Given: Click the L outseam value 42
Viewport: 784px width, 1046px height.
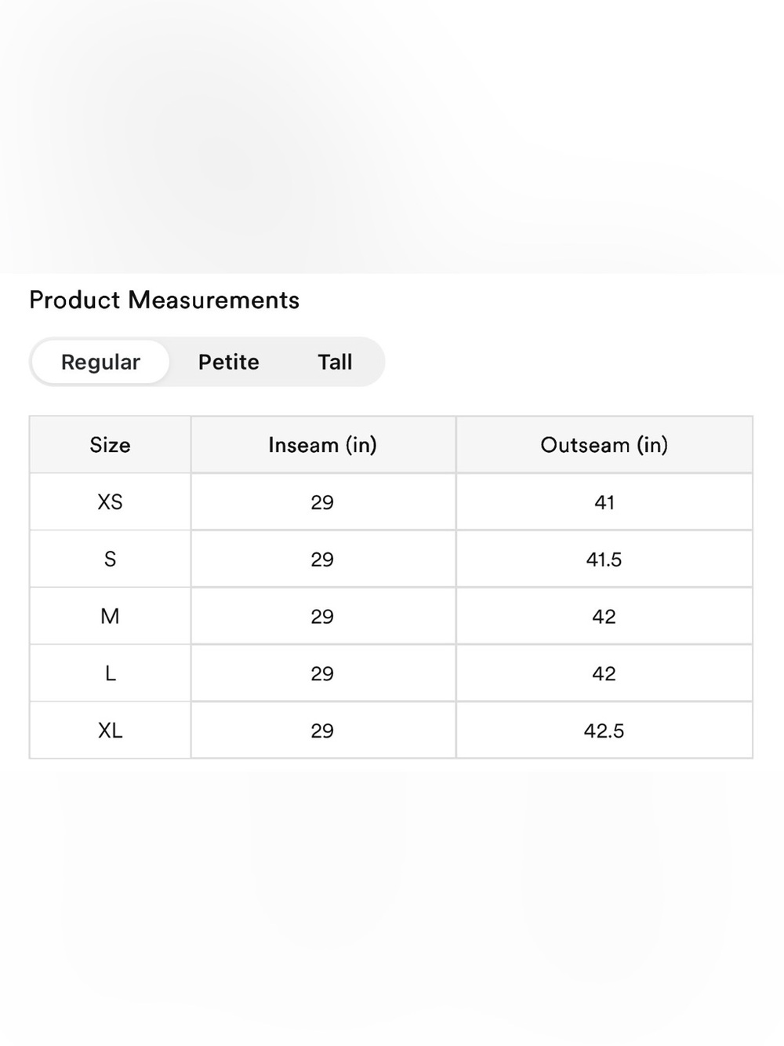Looking at the screenshot, I should point(604,673).
